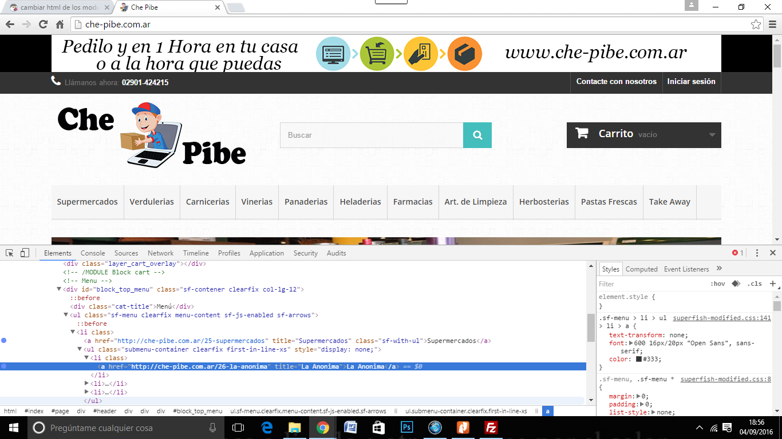
Task: Click the Styles filter input field
Action: [651, 284]
